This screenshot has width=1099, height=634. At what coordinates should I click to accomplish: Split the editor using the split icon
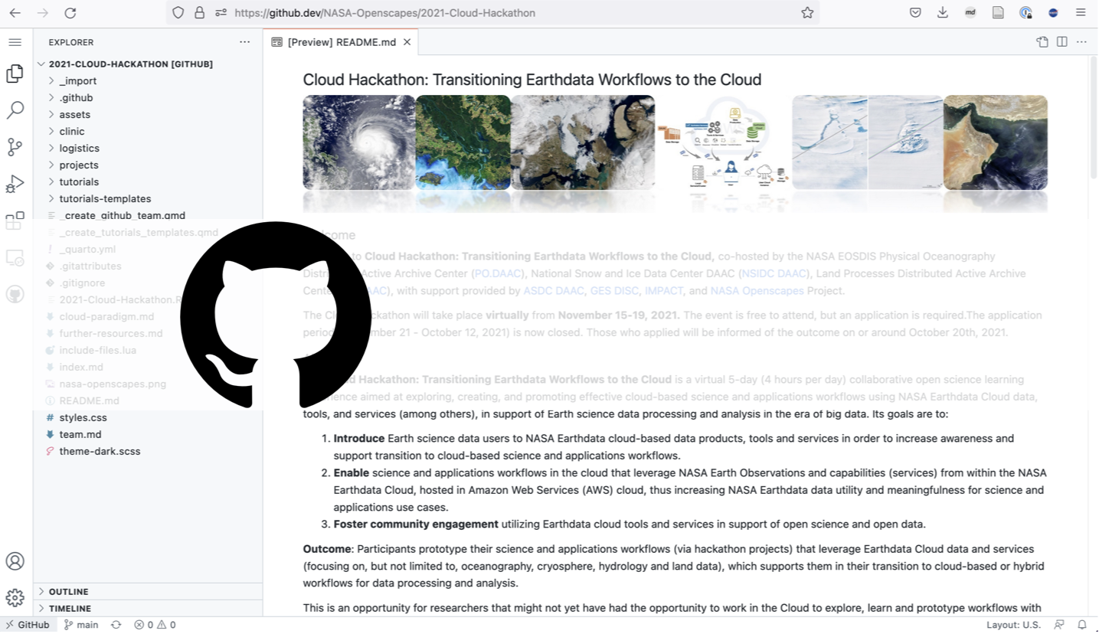pyautogui.click(x=1061, y=42)
